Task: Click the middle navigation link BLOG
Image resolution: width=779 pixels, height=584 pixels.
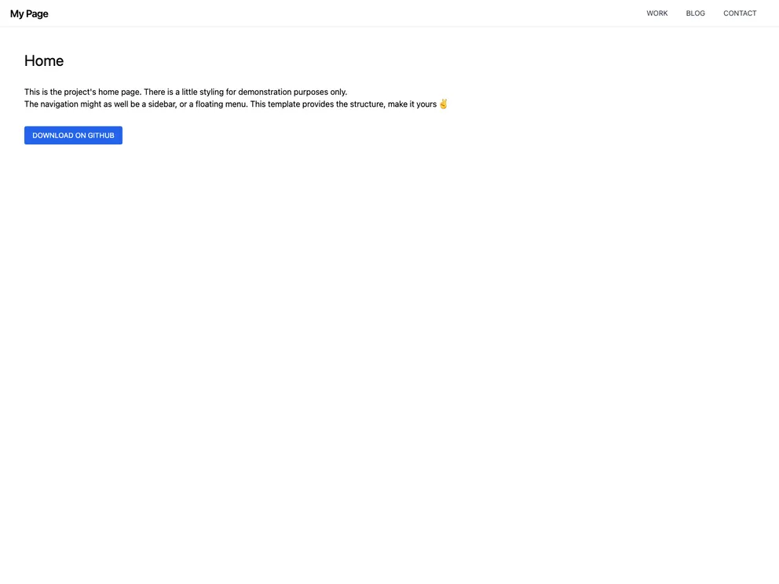Action: (x=694, y=13)
